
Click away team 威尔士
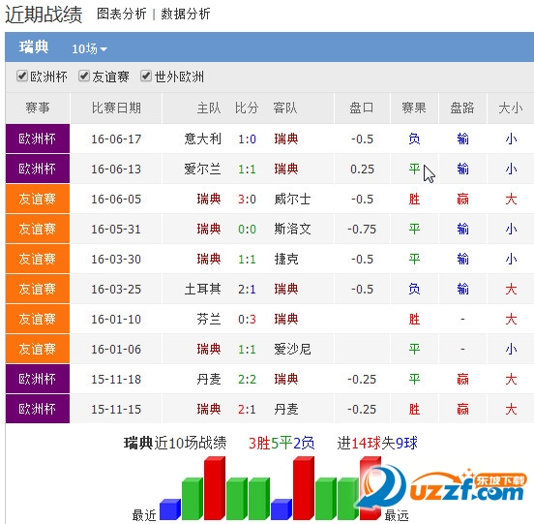[292, 199]
